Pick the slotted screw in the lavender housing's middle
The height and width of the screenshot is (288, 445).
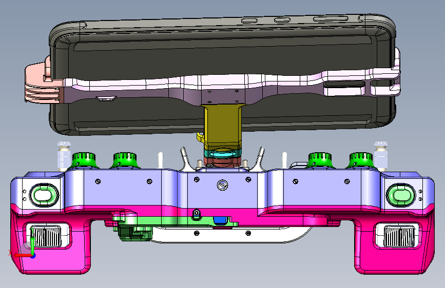(x=223, y=185)
